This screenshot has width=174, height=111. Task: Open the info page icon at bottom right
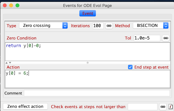170,107
